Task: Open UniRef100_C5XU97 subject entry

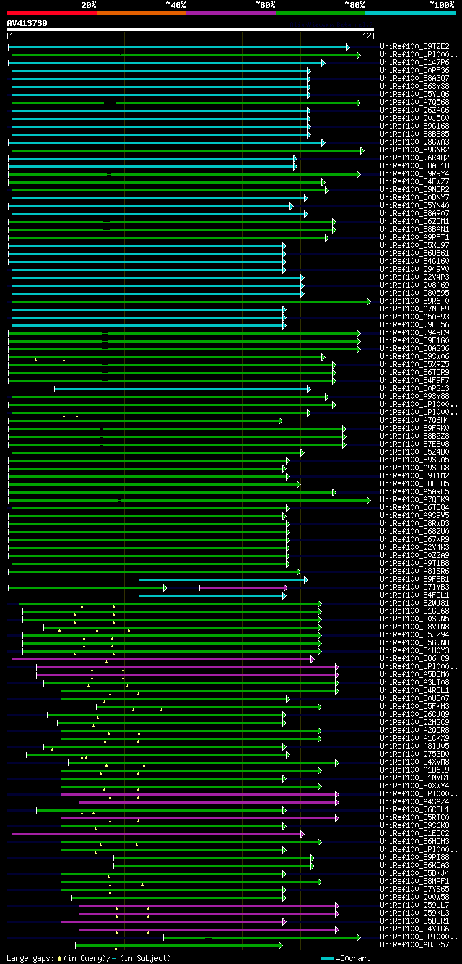Action: pos(415,246)
